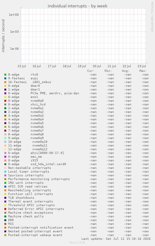Image resolution: width=155 pixels, height=246 pixels.
Task: Click the rtc0 legend color swatch
Action: pos(5,75)
